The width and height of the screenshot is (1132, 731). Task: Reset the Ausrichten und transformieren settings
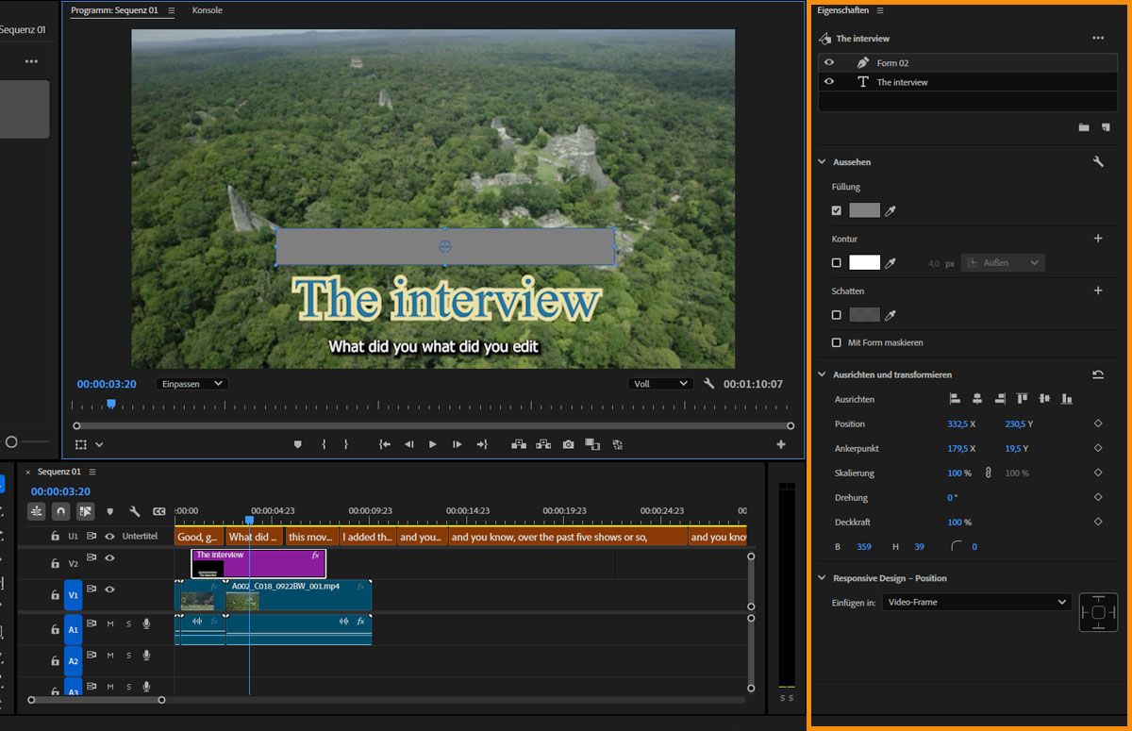(x=1098, y=374)
